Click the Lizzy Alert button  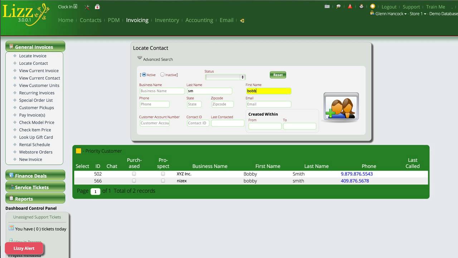24,248
